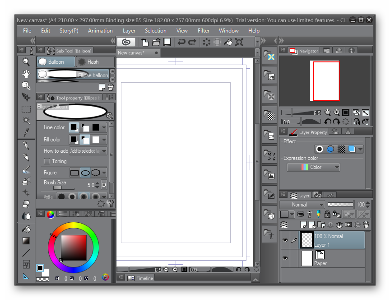Image resolution: width=390 pixels, height=300 pixels.
Task: Hide Layer 1 using eye icon
Action: tap(285, 240)
